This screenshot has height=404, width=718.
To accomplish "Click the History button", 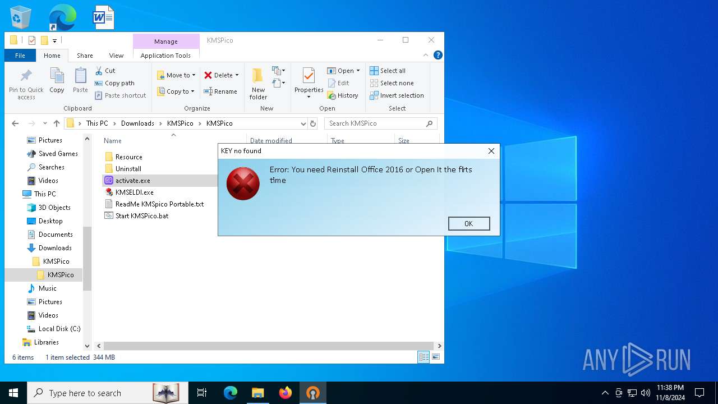I will [343, 95].
